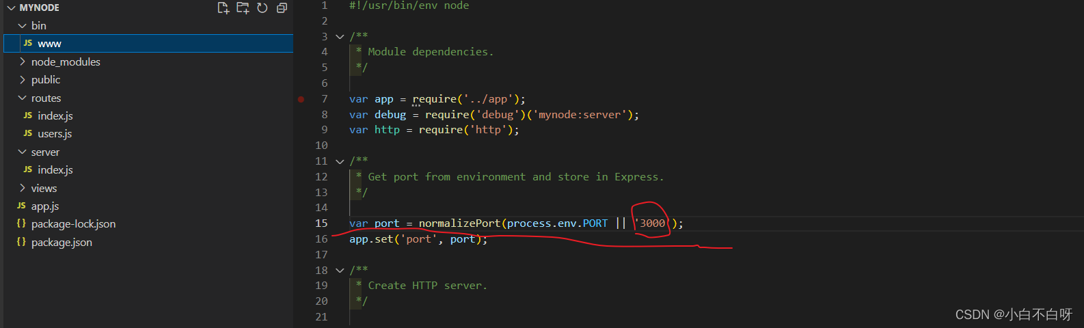The height and width of the screenshot is (328, 1084).
Task: Click process.env.PORT on line 15
Action: click(x=557, y=223)
